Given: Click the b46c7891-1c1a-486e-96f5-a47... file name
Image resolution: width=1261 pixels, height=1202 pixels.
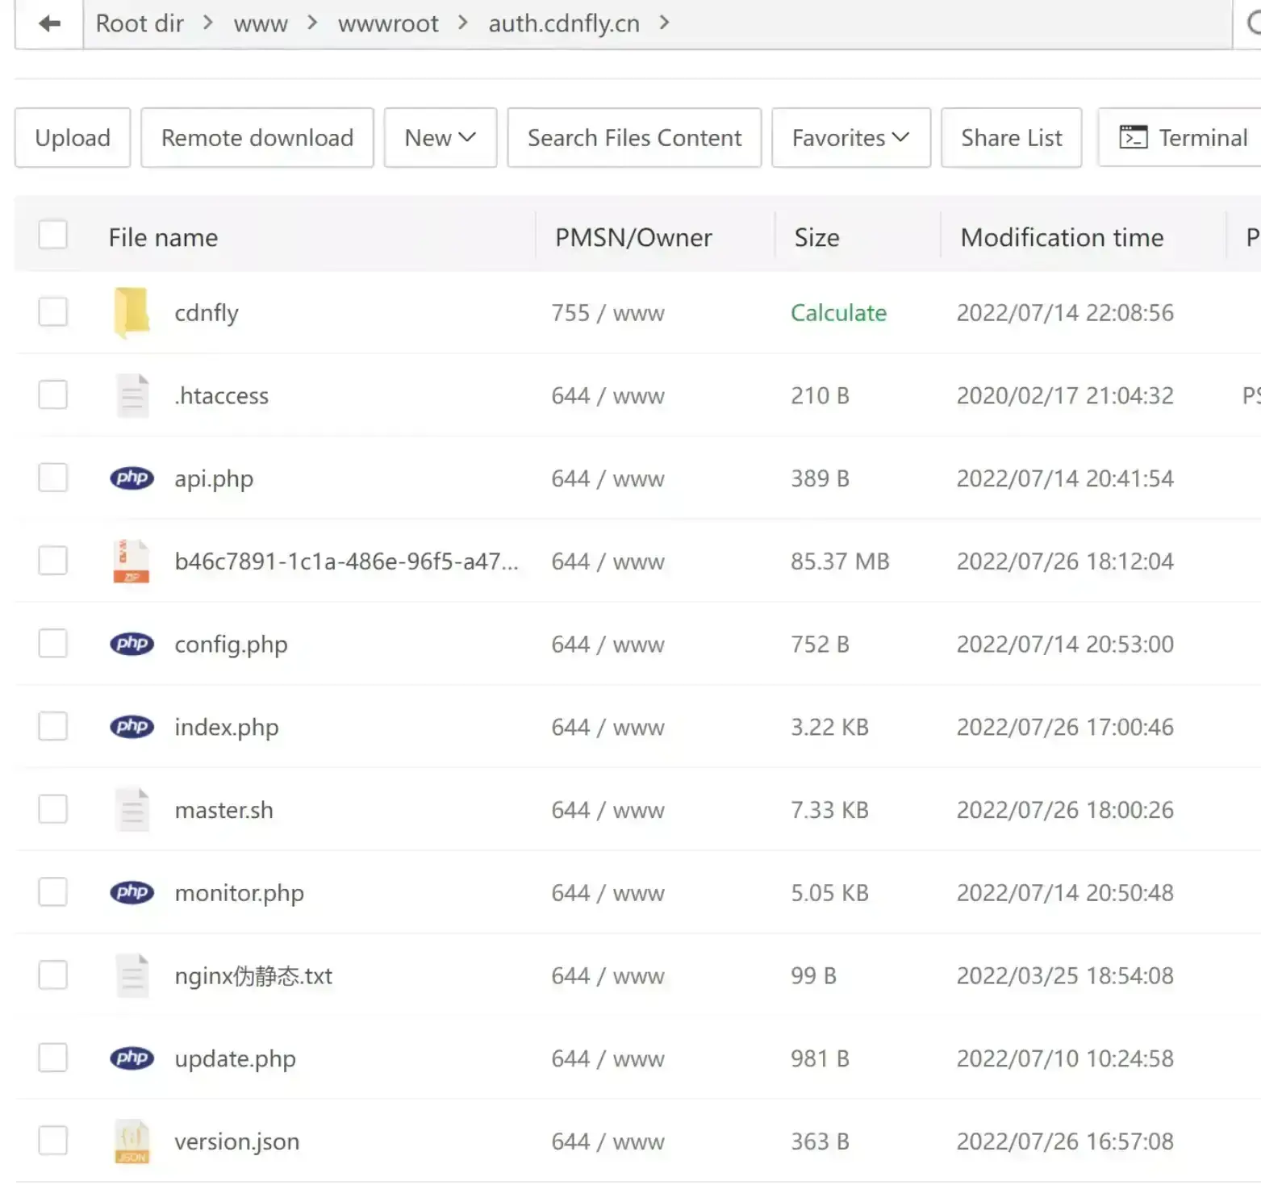Looking at the screenshot, I should tap(346, 561).
